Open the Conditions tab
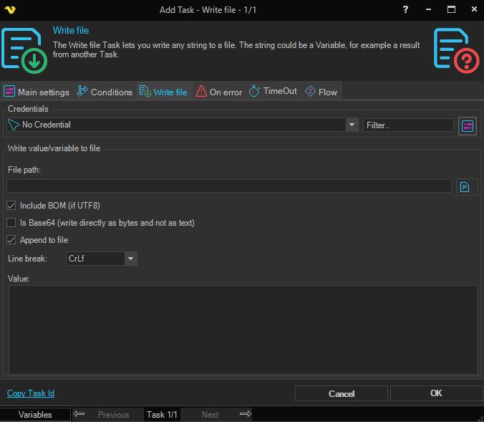 click(105, 92)
